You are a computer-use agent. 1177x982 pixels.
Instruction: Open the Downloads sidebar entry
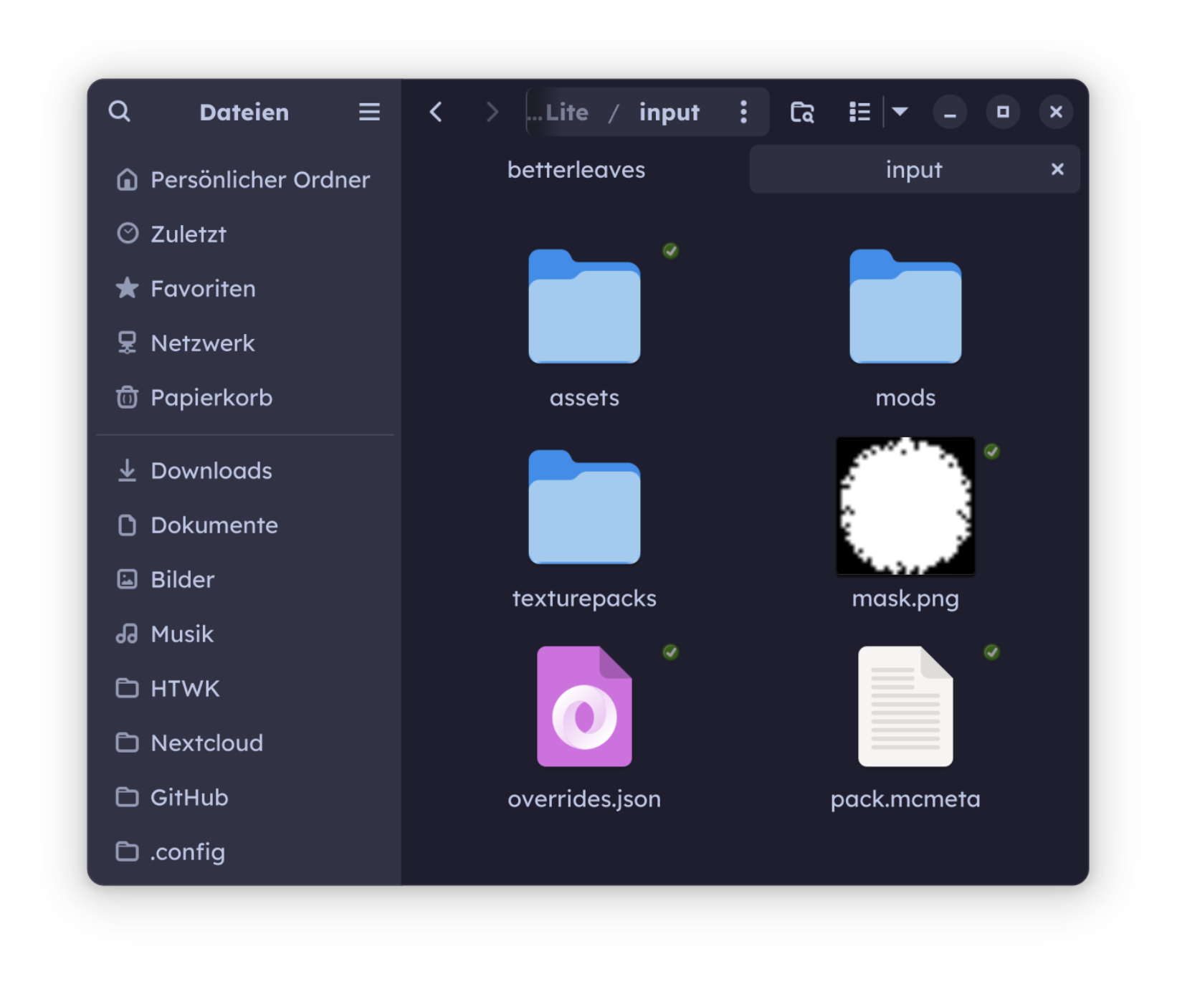[x=211, y=471]
